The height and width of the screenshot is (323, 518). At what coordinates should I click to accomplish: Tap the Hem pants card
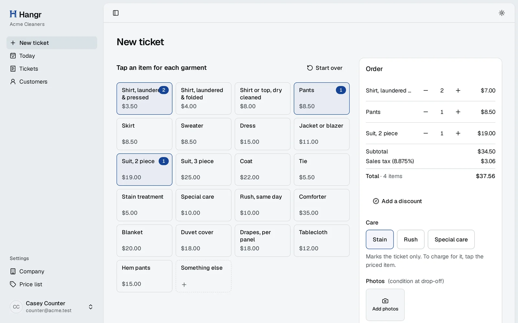click(144, 276)
